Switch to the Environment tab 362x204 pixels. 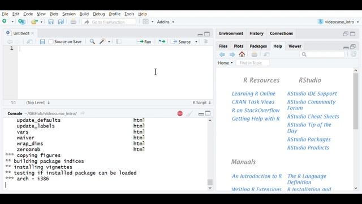coord(231,33)
